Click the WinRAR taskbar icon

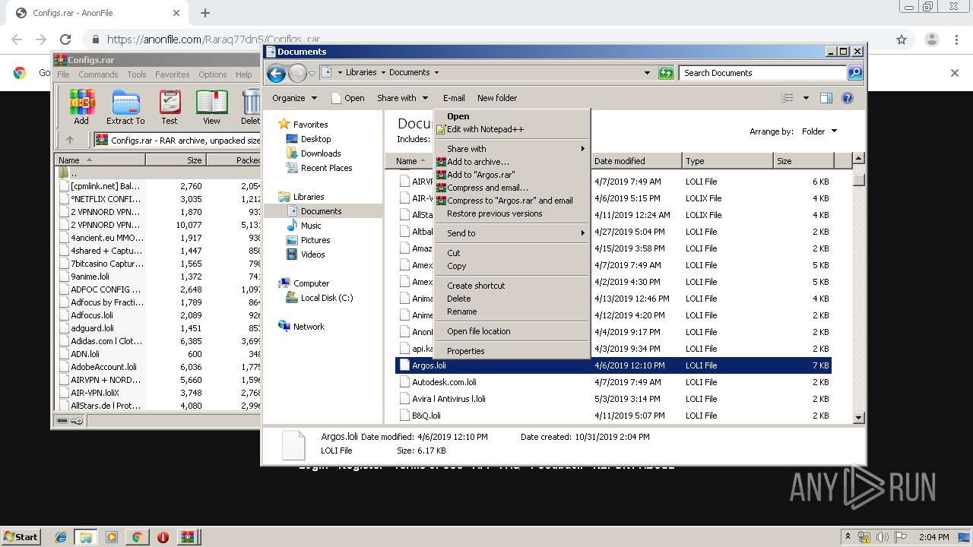coord(187,537)
